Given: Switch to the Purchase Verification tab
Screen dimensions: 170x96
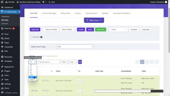Looking at the screenshot, I should coord(122,13).
